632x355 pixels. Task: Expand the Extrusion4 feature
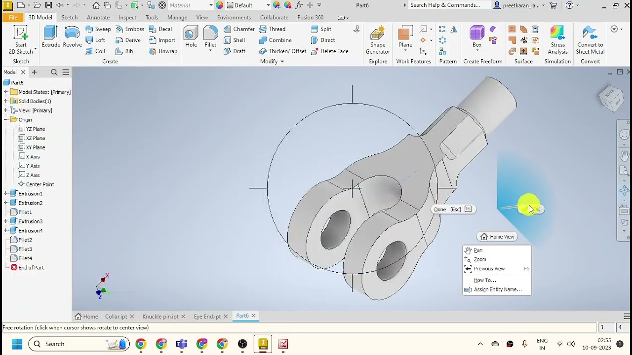click(5, 231)
